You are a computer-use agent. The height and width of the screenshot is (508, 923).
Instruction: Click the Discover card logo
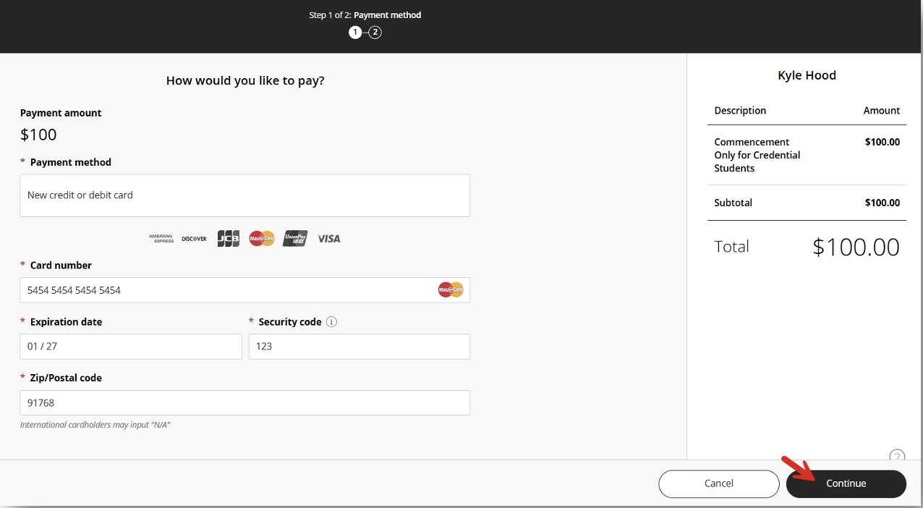click(194, 239)
